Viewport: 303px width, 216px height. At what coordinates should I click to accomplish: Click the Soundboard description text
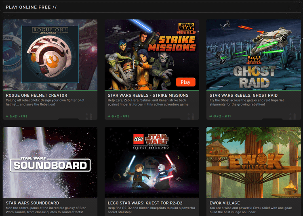46,210
